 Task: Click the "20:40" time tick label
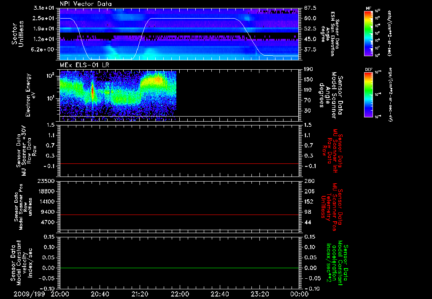pos(100,294)
